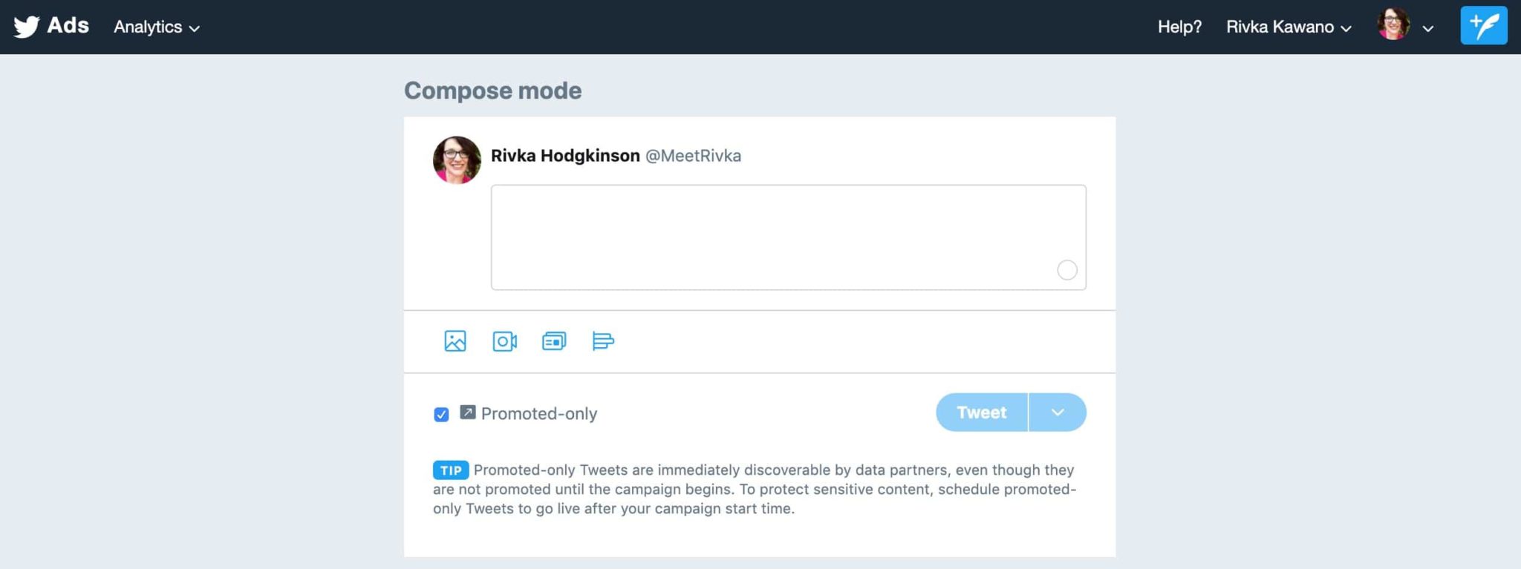This screenshot has width=1521, height=569.
Task: Uncheck the Promoted-only checkbox
Action: [441, 414]
